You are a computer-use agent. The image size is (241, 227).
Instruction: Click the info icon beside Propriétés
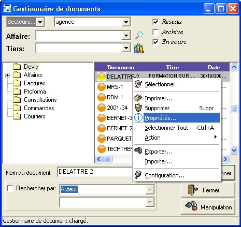tap(138, 117)
